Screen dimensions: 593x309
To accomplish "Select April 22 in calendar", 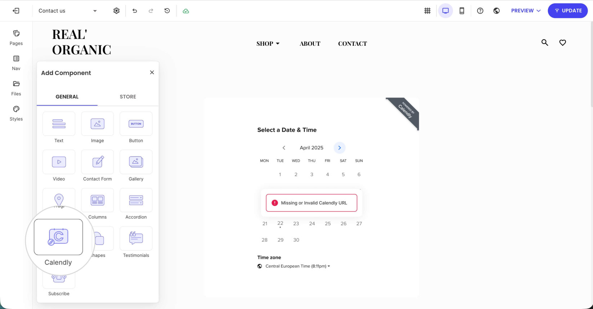I will pos(280,224).
